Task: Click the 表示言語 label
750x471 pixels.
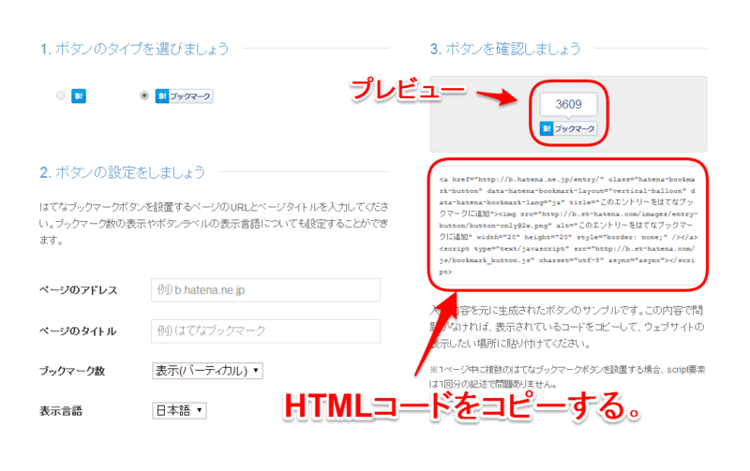Action: 61,411
